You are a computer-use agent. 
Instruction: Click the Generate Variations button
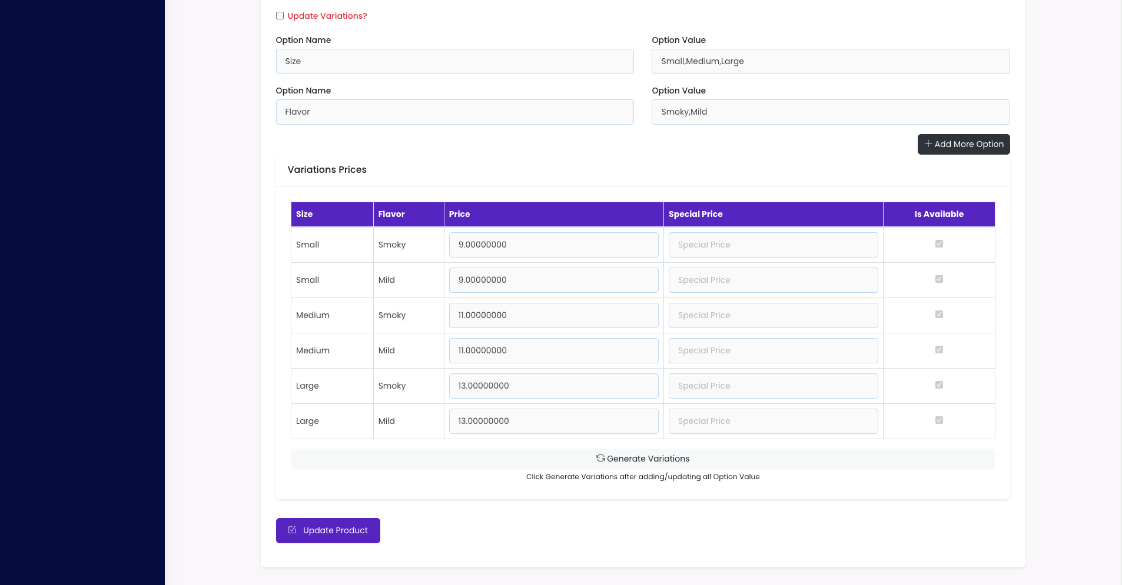643,459
